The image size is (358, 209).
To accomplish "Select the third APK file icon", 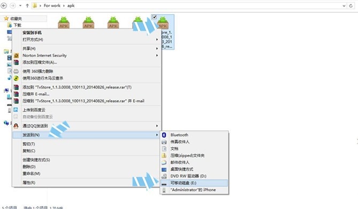I will click(113, 22).
